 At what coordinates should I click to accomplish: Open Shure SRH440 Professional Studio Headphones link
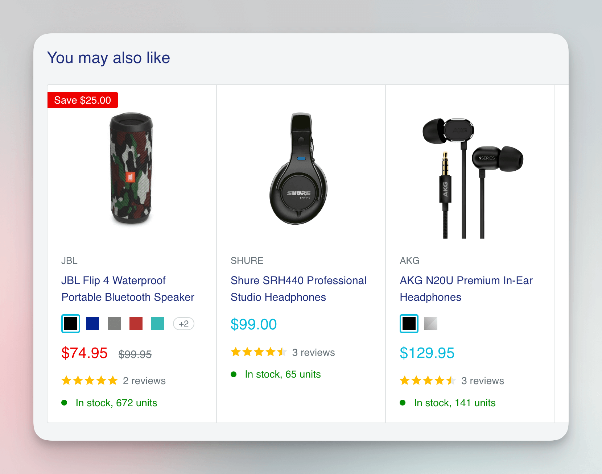[x=298, y=289]
